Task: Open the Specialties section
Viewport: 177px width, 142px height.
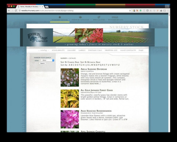Action: pos(99,20)
